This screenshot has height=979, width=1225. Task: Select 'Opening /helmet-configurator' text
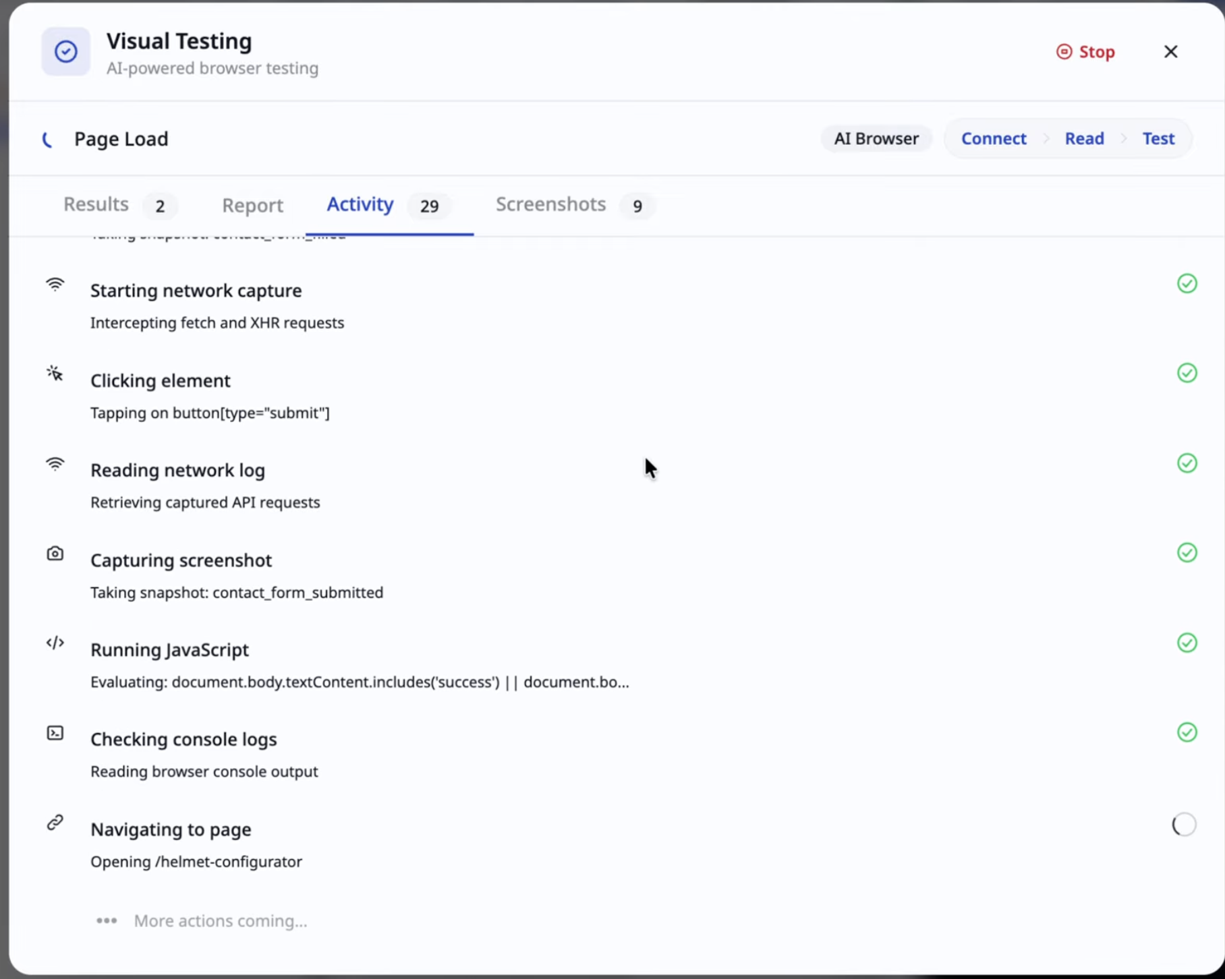coord(196,862)
